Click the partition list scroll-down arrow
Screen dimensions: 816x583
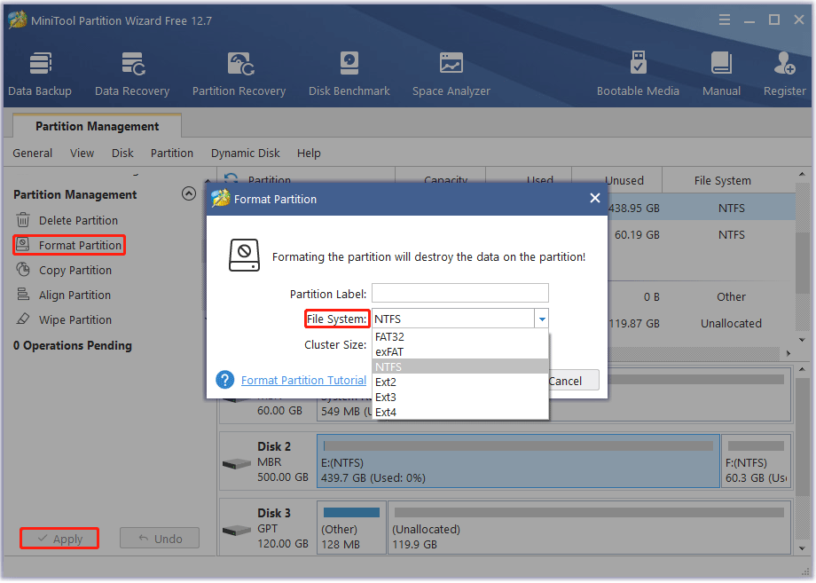pyautogui.click(x=802, y=340)
